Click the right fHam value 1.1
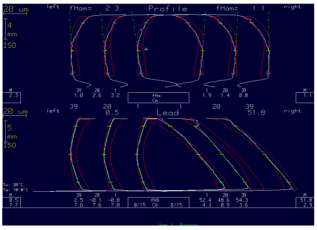The image size is (317, 230). click(x=258, y=8)
